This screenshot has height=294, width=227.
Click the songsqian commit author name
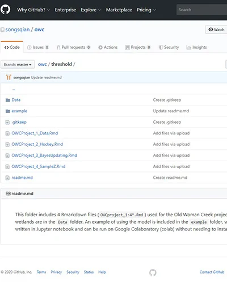pyautogui.click(x=22, y=78)
